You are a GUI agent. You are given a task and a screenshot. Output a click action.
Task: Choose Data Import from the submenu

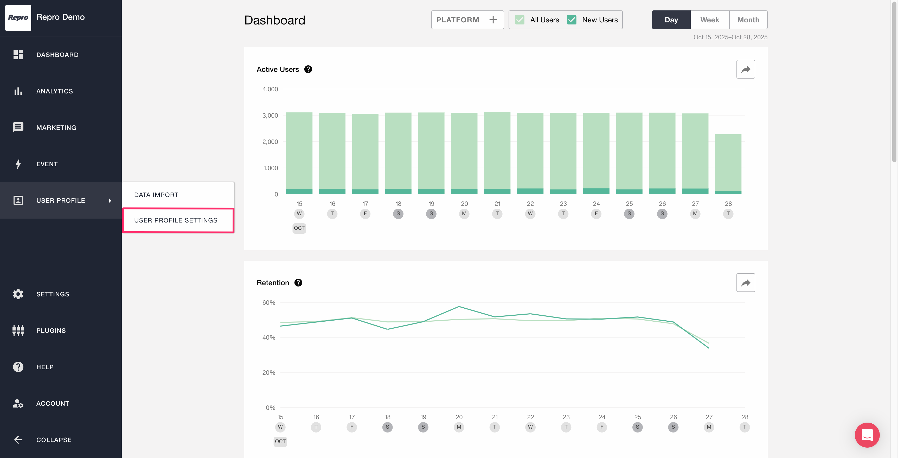156,195
